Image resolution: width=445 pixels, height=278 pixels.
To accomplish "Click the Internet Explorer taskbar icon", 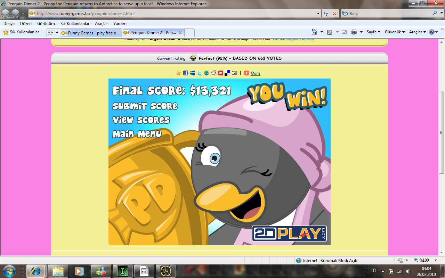I will [36, 271].
